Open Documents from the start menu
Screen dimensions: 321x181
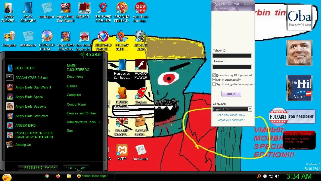pyautogui.click(x=75, y=76)
